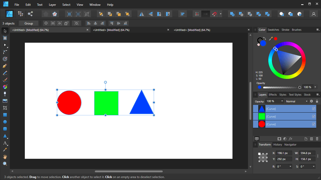321x180 pixels.
Task: Select the Pen tool
Action: [5, 66]
